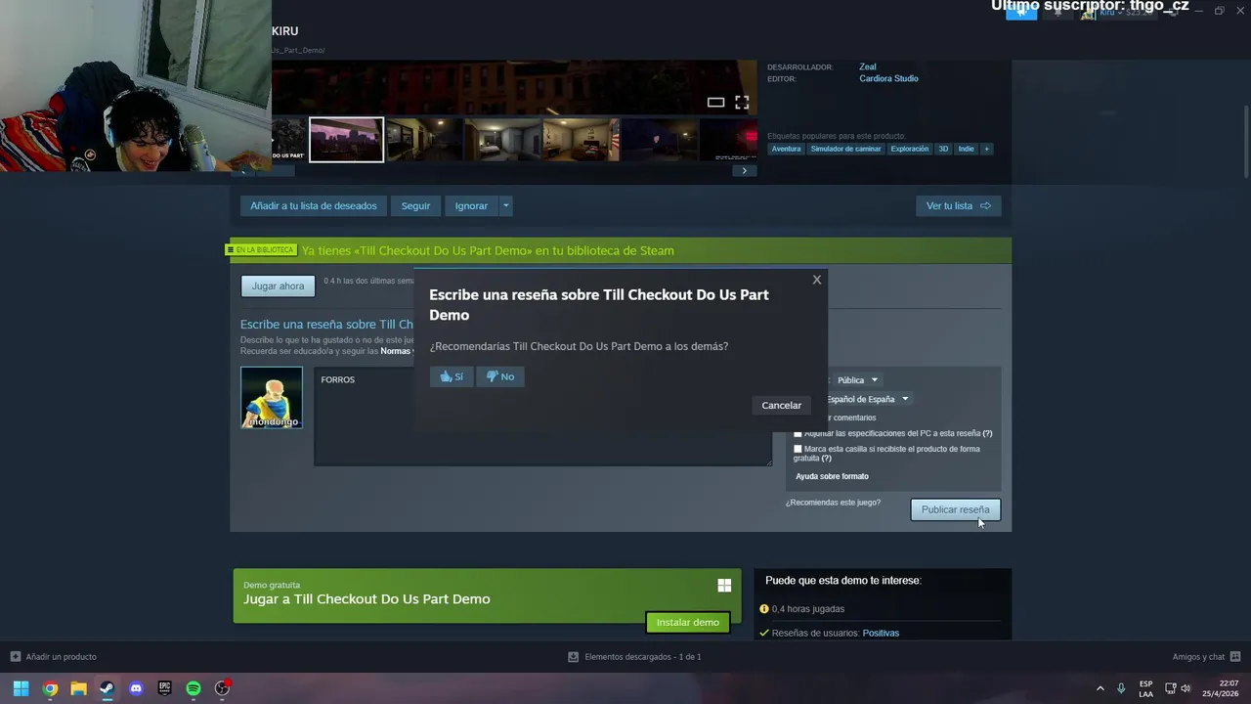Advance the screenshot strip with right arrow
This screenshot has height=704, width=1251.
click(x=744, y=170)
